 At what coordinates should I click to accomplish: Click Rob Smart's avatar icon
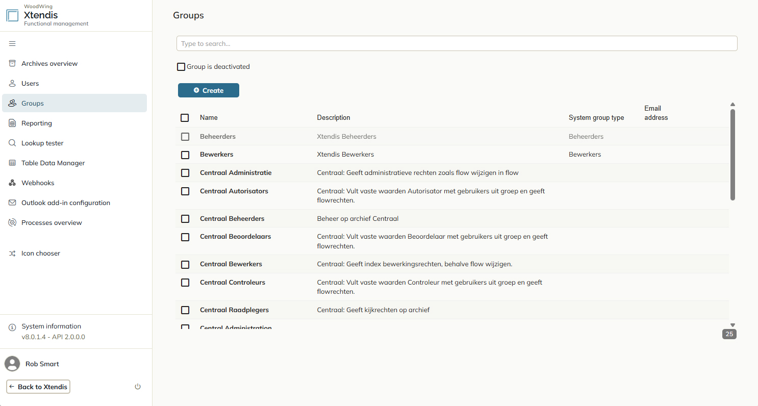12,364
